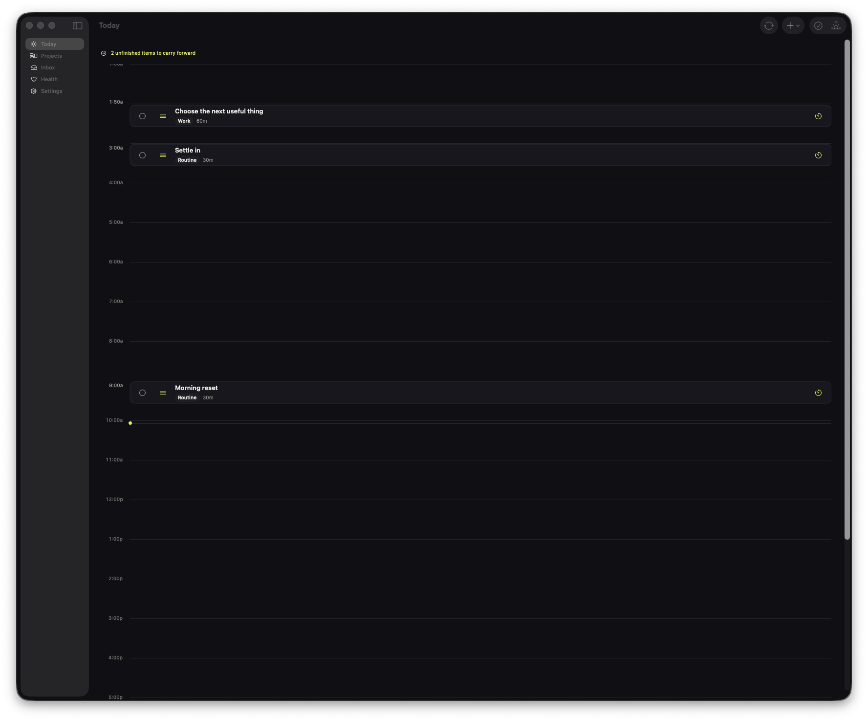The width and height of the screenshot is (868, 721).
Task: Open the Choose the next useful thing title
Action: point(219,111)
